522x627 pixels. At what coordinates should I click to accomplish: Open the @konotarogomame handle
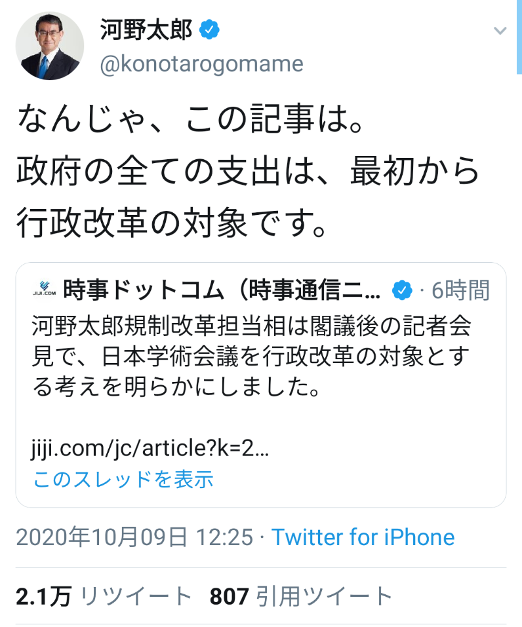click(x=201, y=64)
